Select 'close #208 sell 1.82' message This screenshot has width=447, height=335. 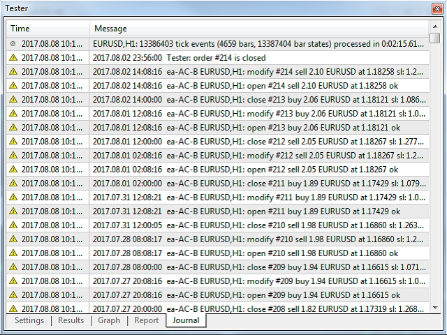[258, 308]
